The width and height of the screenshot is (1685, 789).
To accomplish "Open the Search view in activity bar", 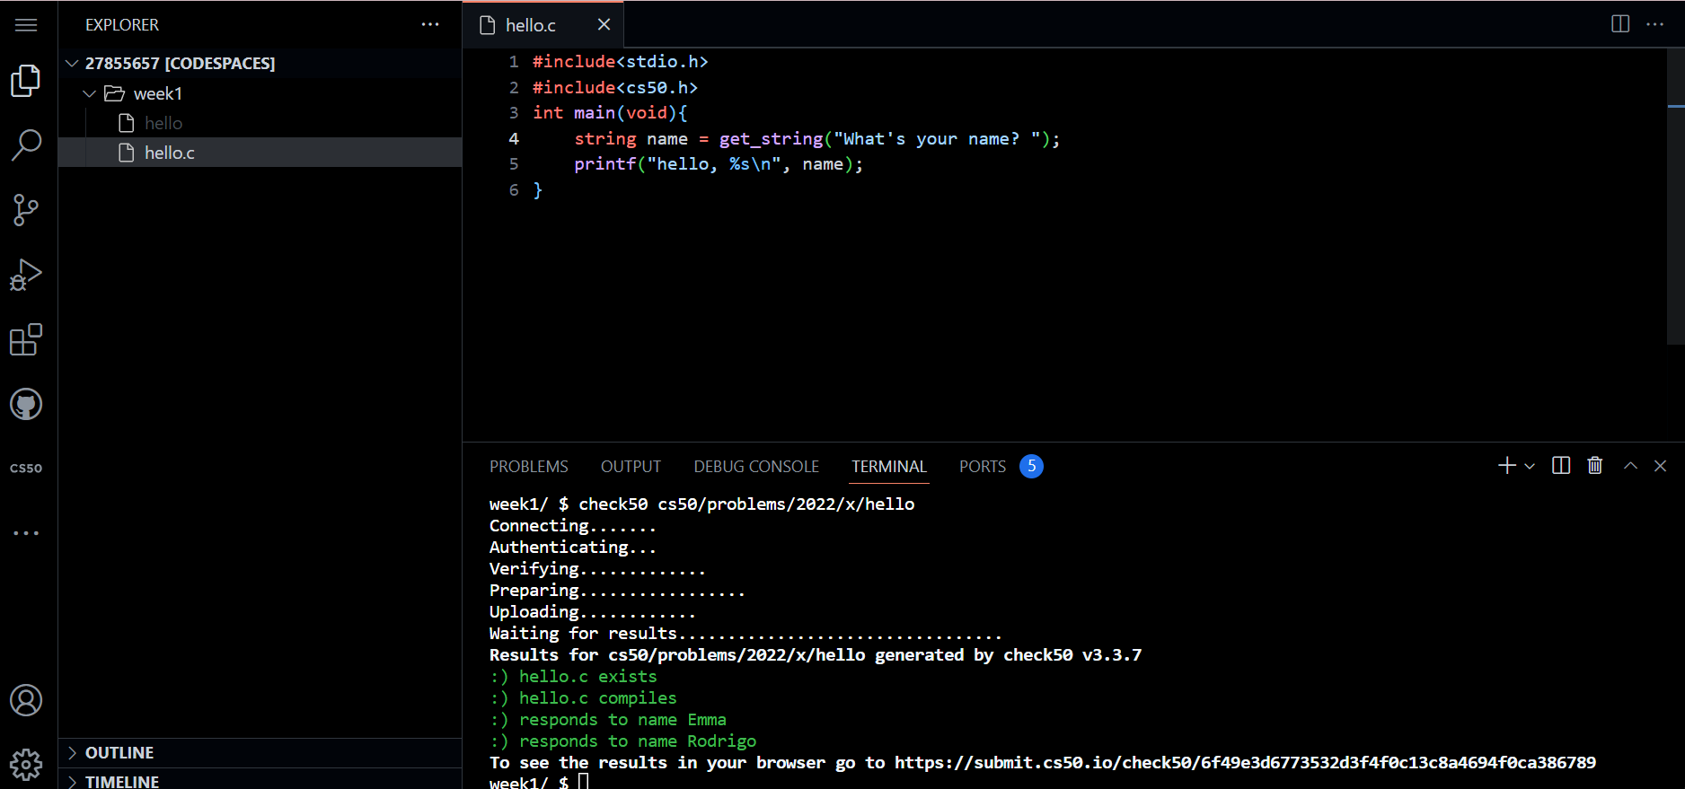I will tap(26, 145).
